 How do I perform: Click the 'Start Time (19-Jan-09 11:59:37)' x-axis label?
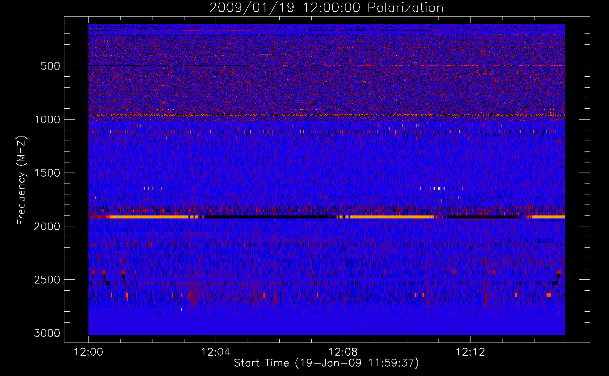(326, 363)
